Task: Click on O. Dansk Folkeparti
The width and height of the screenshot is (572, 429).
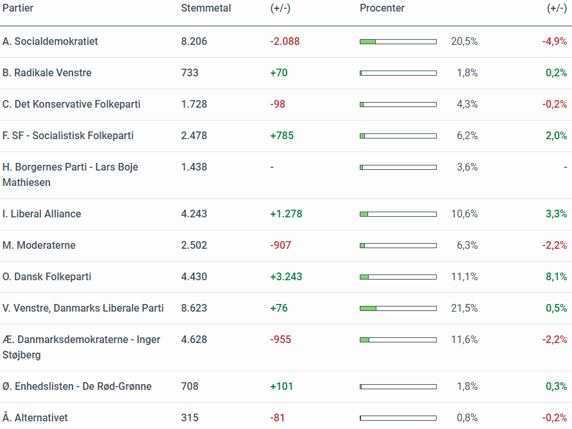Action: [x=47, y=276]
